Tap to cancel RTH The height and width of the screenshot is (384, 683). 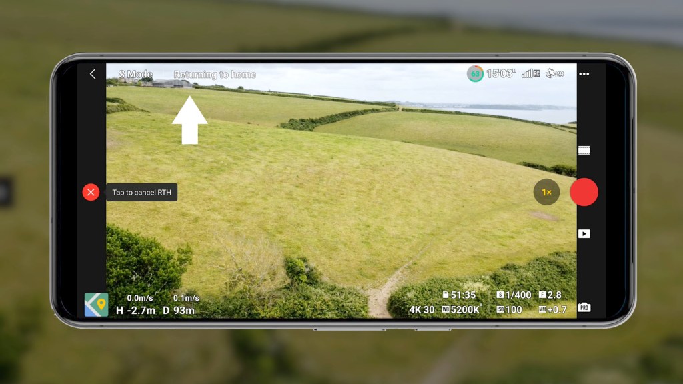pyautogui.click(x=91, y=192)
